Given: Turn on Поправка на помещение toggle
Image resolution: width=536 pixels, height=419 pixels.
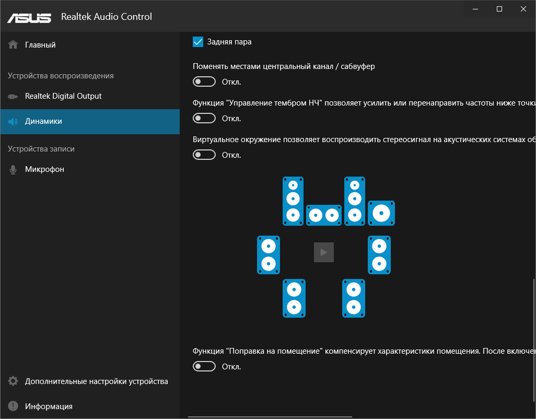Looking at the screenshot, I should click(204, 367).
